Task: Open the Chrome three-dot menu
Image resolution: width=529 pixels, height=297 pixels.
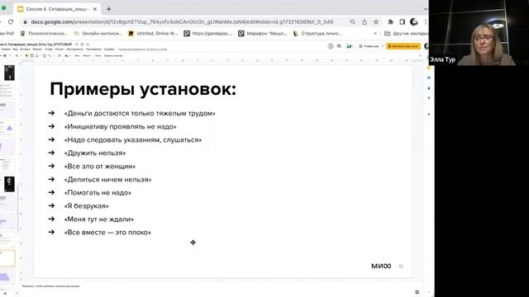Action: 426,22
